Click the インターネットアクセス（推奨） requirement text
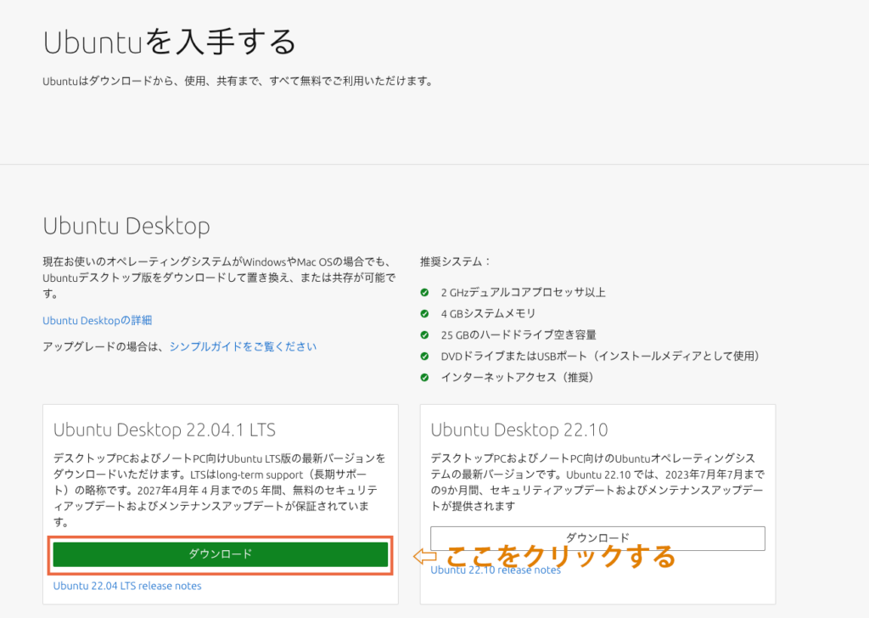Viewport: 869px width, 618px height. [519, 378]
